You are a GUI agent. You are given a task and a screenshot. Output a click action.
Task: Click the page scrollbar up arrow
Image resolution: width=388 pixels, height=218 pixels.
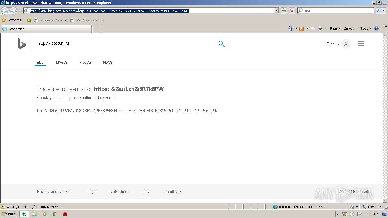[385, 36]
